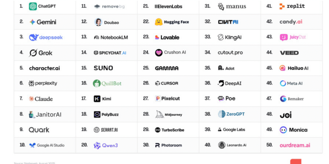
Task: Click the ChatGPT green logo icon
Action: tap(33, 6)
